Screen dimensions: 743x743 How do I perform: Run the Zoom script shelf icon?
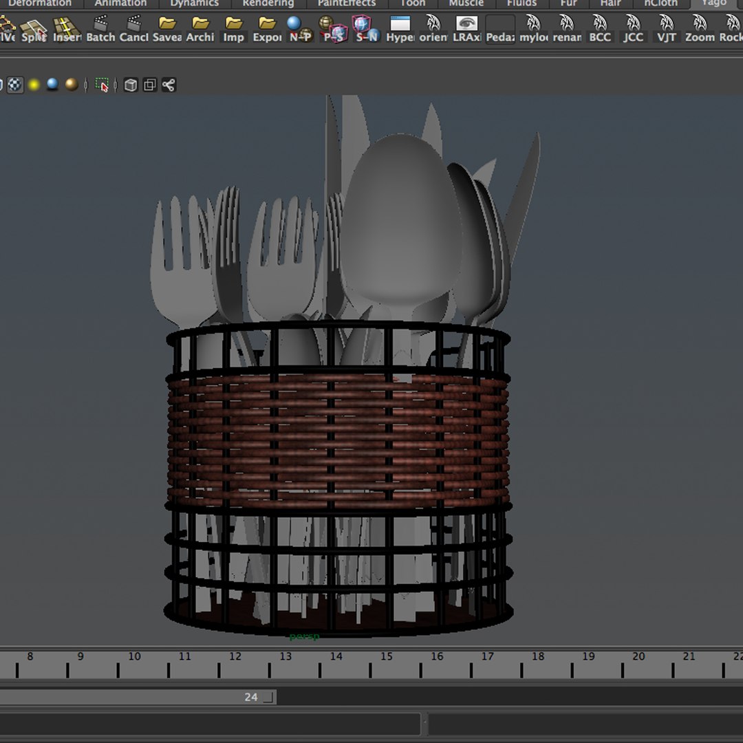pyautogui.click(x=700, y=28)
